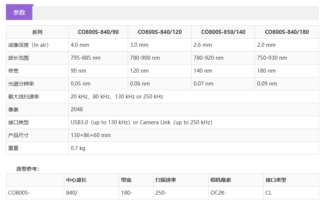The height and width of the screenshot is (202, 326).
Task: Click the 140 nm bandwidth value
Action: pos(203,71)
